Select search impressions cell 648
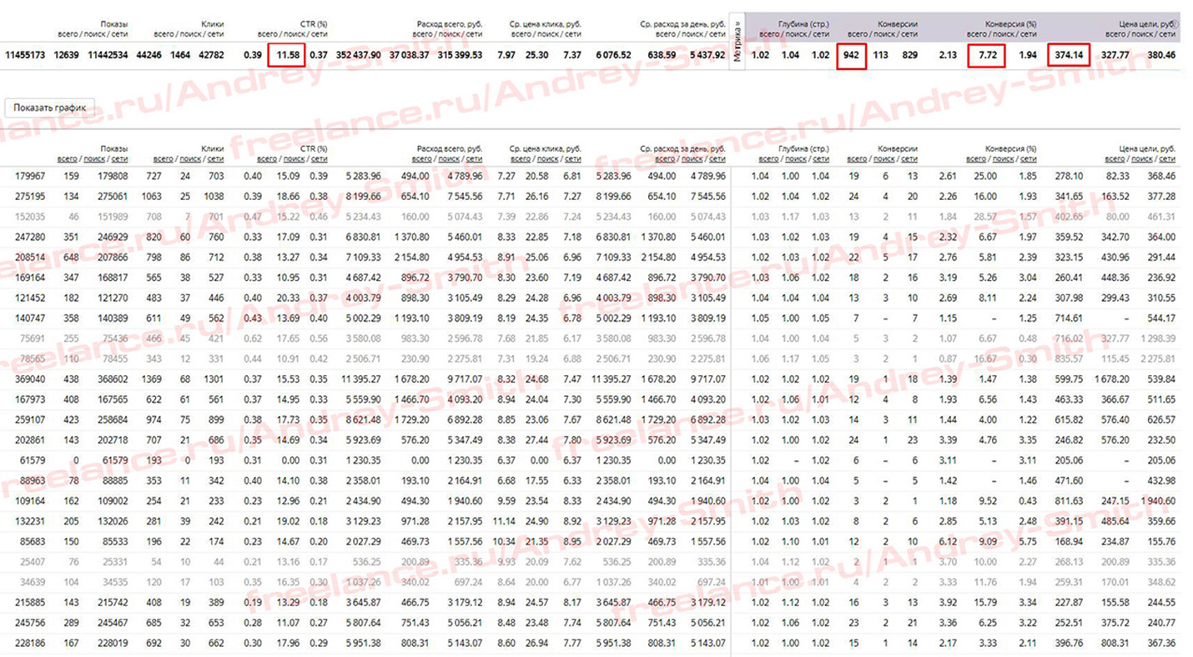Viewport: 1193px width, 657px height. click(x=69, y=257)
